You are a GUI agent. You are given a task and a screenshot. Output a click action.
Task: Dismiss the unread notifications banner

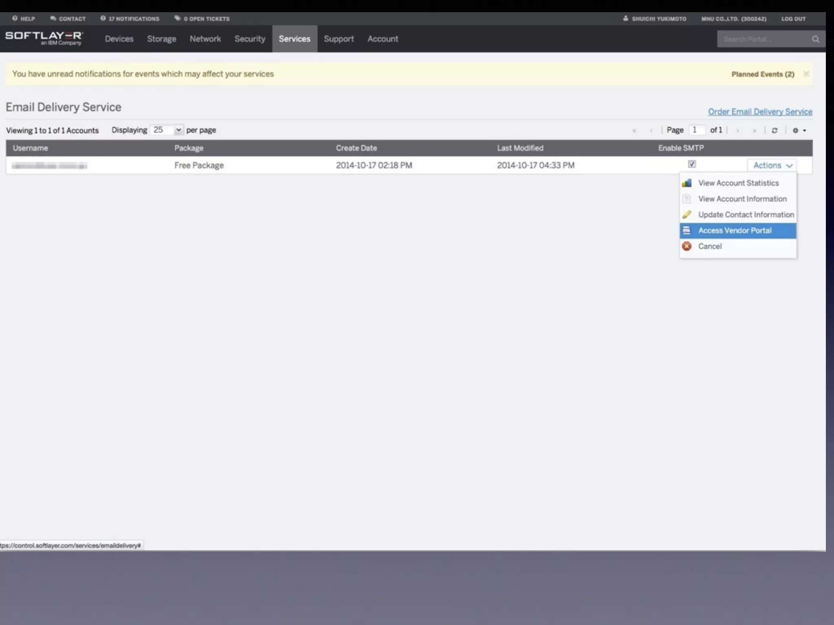[806, 74]
